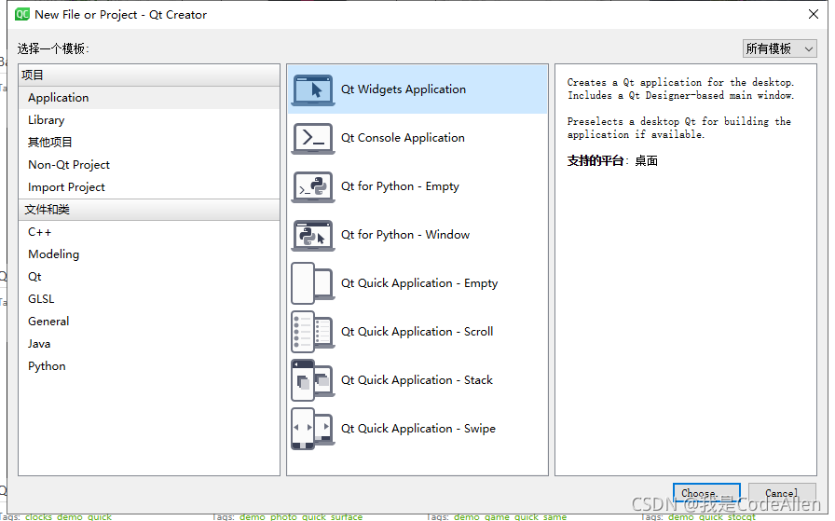Click the Qt Quick Application Swipe icon

313,429
